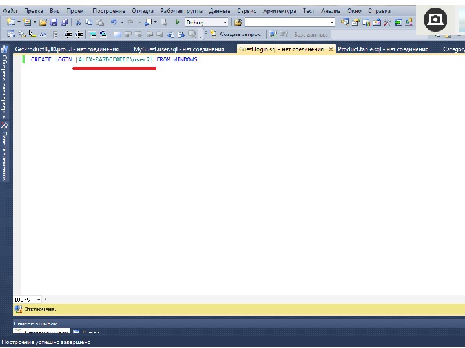This screenshot has height=348, width=465.
Task: Open the Файл menu
Action: pos(10,11)
